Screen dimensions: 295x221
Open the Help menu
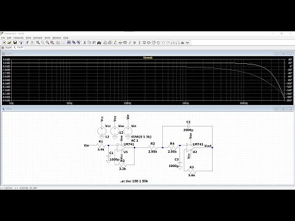tap(66, 38)
